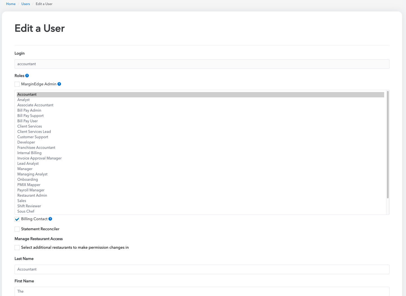Select Analyst in the roles list
Image resolution: width=406 pixels, height=296 pixels.
(x=24, y=100)
